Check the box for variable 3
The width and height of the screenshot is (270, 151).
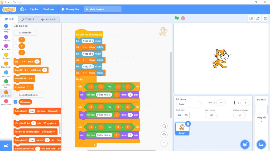pos(15,52)
